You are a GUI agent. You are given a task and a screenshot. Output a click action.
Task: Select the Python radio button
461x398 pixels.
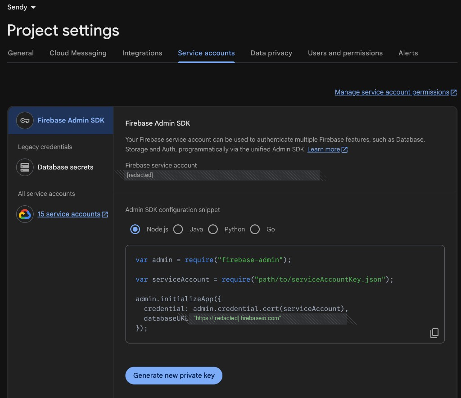pyautogui.click(x=213, y=229)
